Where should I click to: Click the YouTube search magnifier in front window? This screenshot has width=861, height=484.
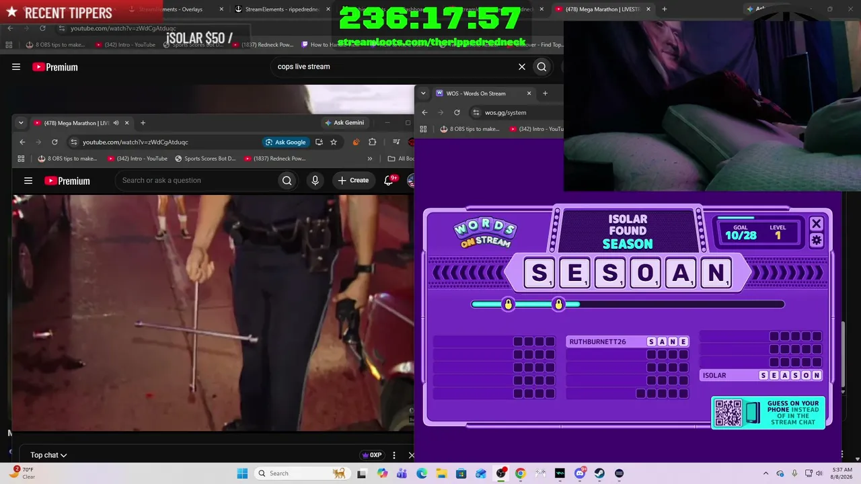tap(287, 180)
